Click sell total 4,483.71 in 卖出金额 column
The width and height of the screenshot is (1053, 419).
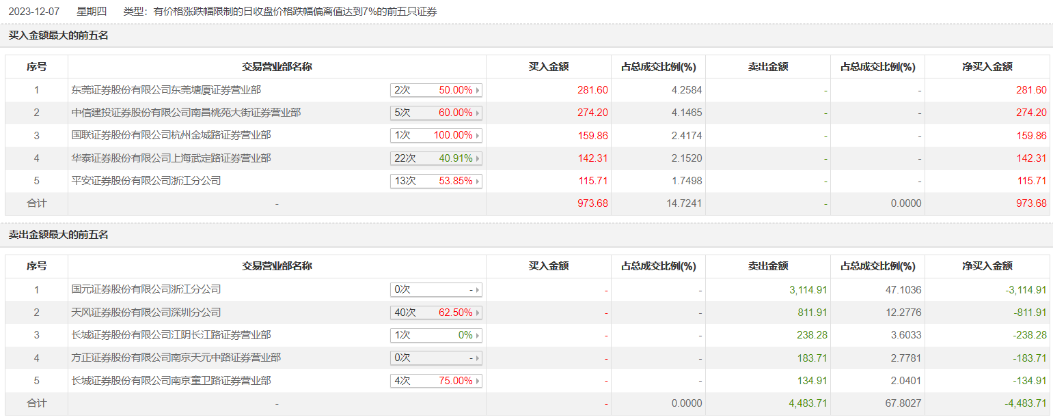pos(808,403)
